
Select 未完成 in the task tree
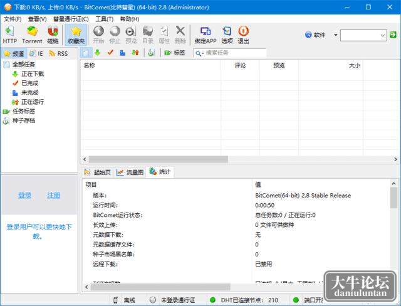[x=29, y=93]
